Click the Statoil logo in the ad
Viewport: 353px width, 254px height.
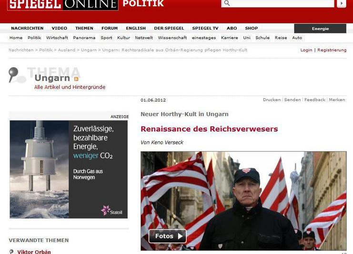[111, 210]
